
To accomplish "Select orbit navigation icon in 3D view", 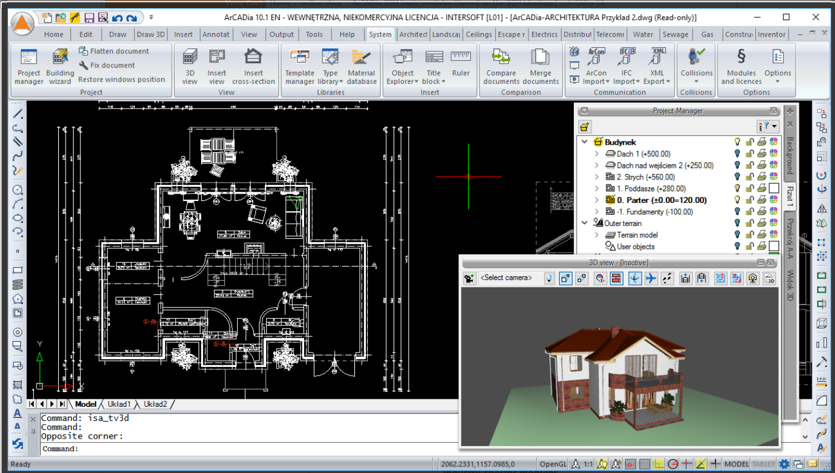I will click(635, 278).
